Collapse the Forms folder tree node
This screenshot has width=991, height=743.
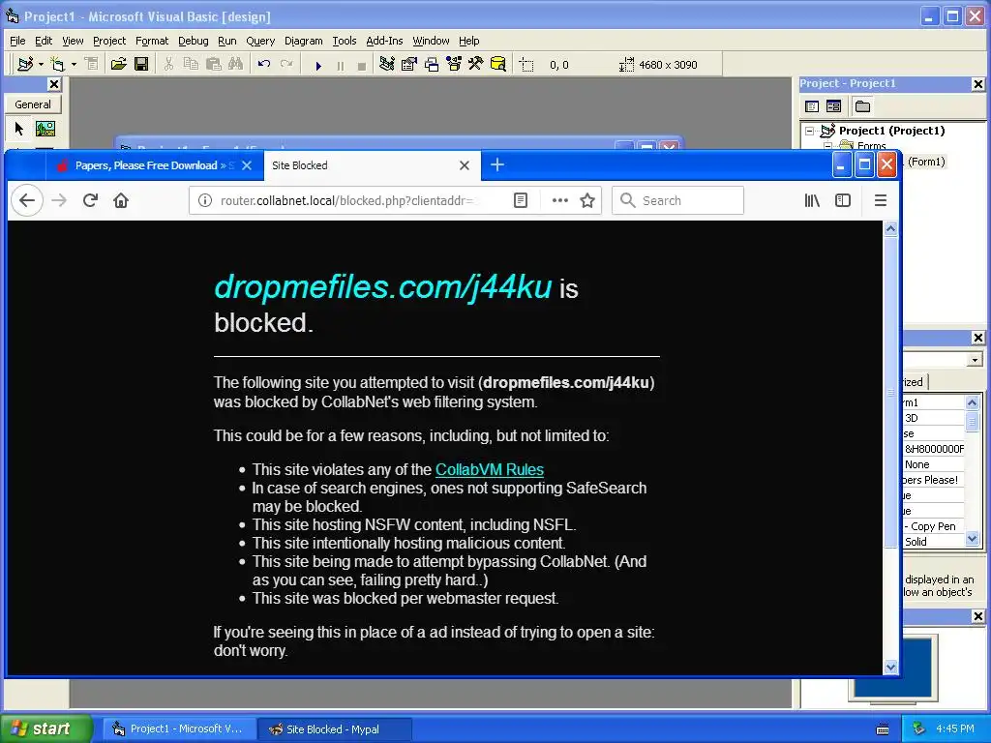(x=827, y=146)
